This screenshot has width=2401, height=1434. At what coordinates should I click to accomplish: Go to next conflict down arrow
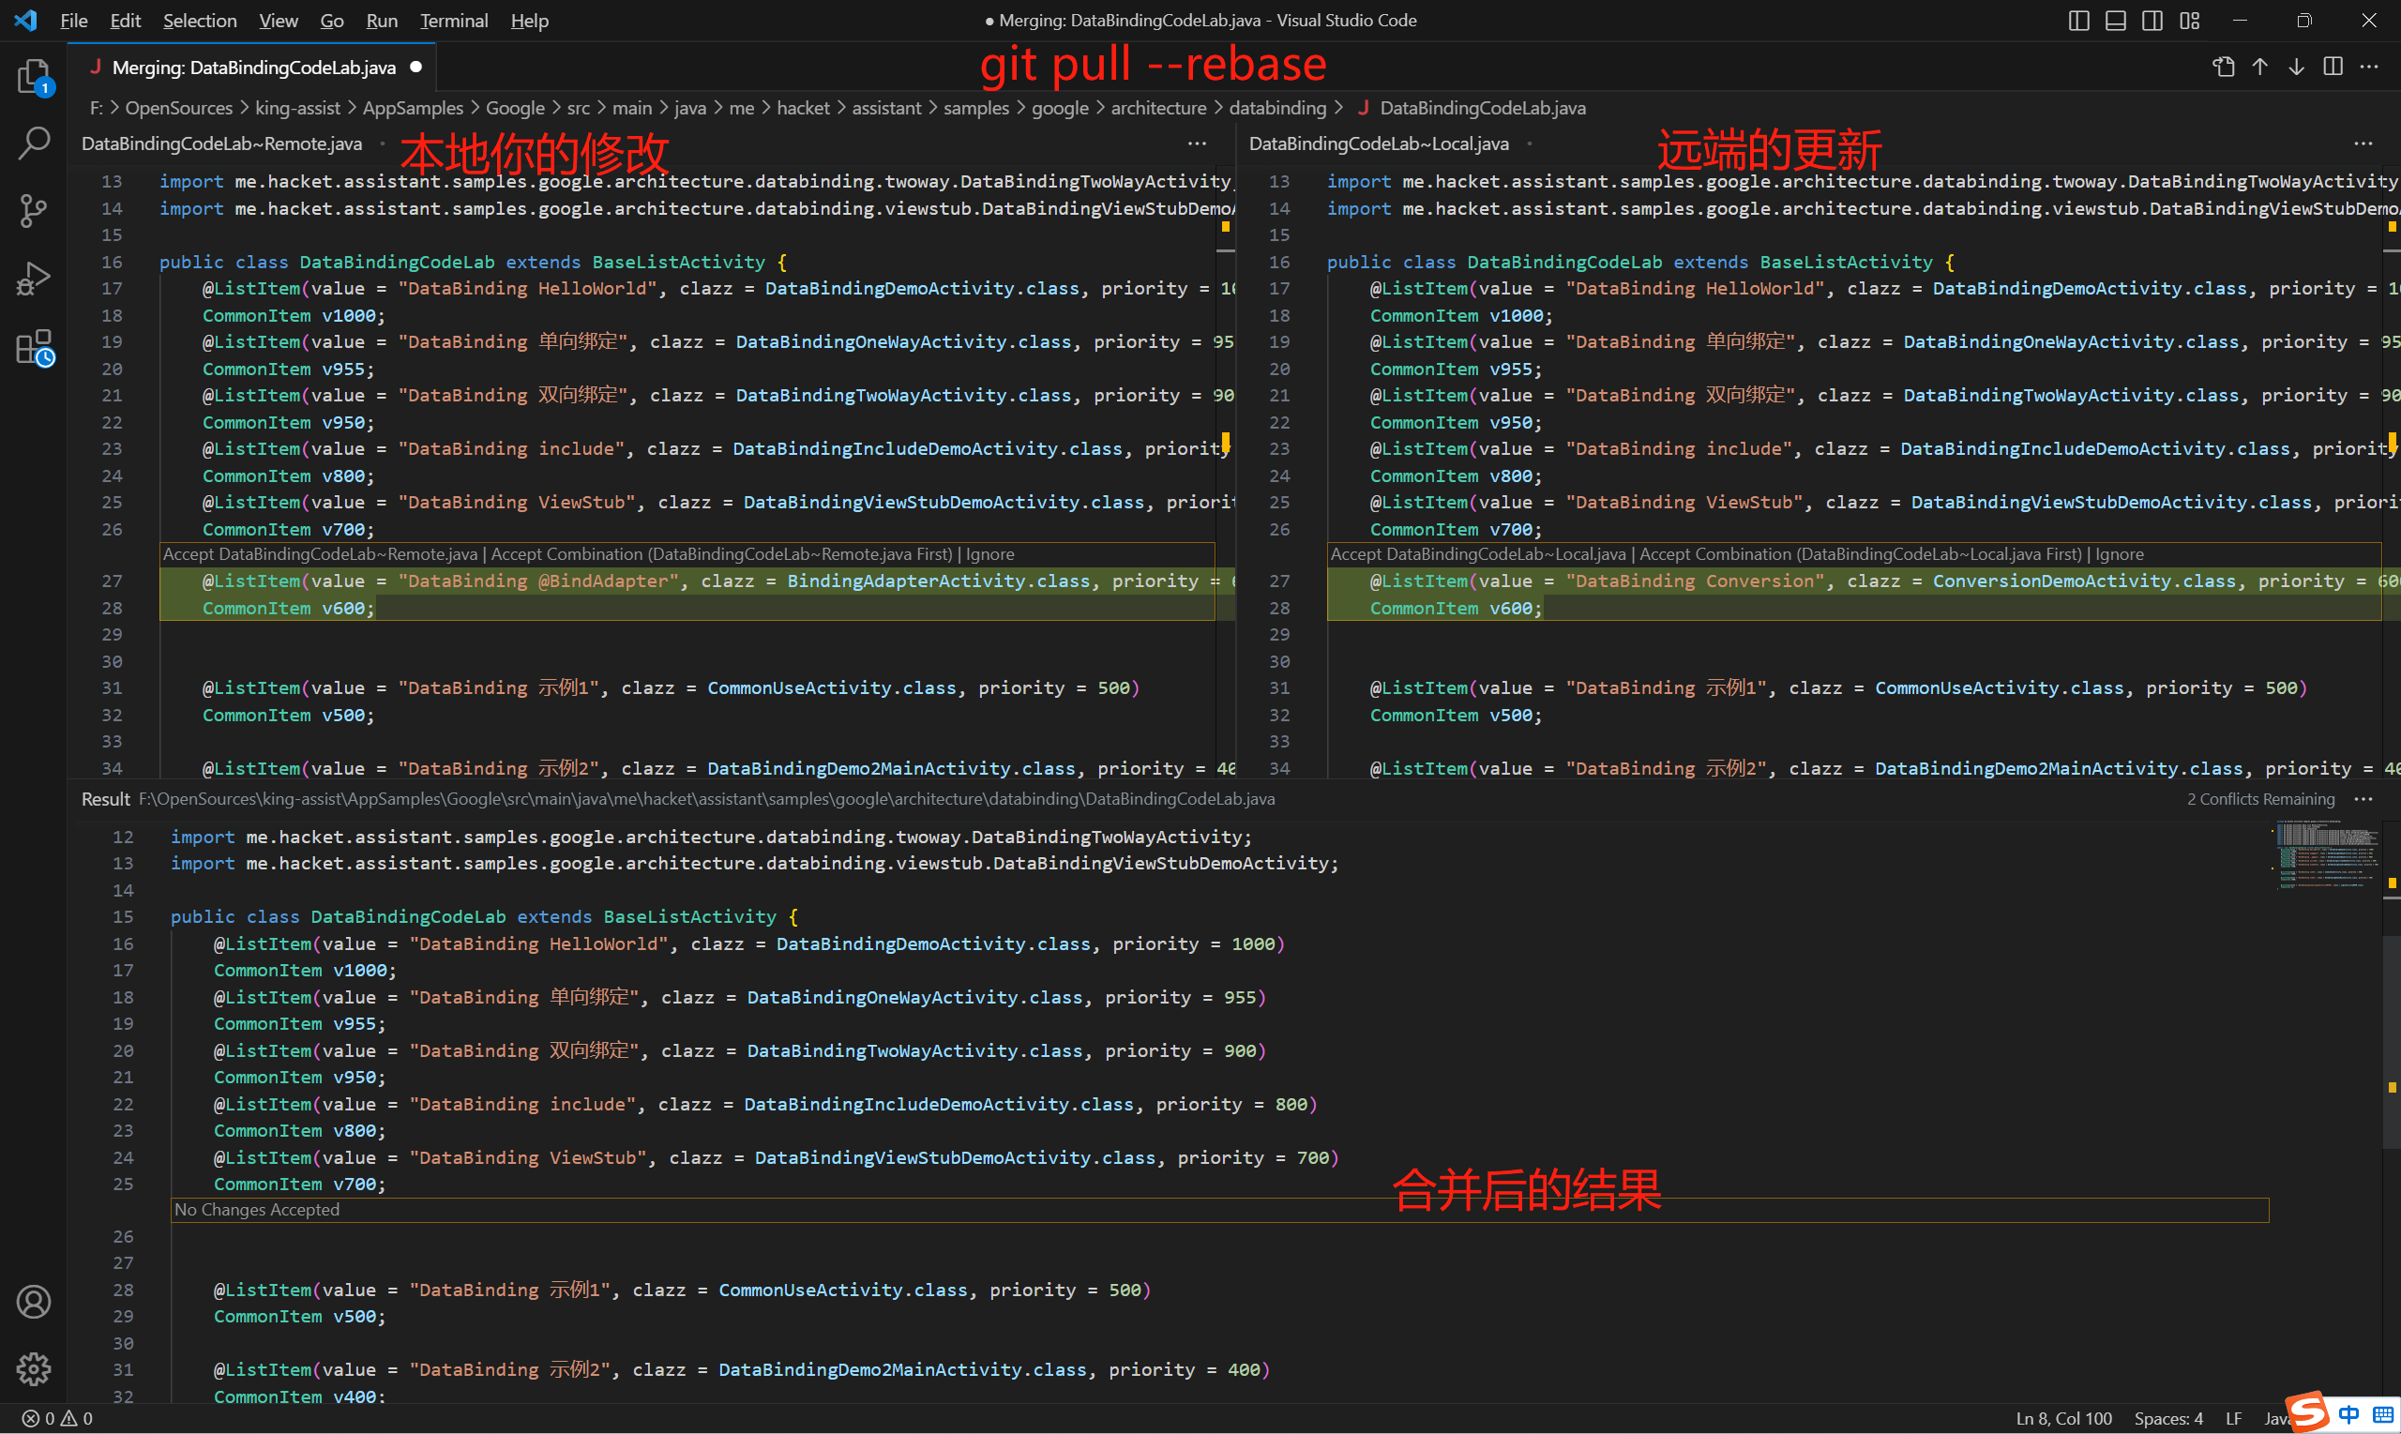tap(2296, 67)
